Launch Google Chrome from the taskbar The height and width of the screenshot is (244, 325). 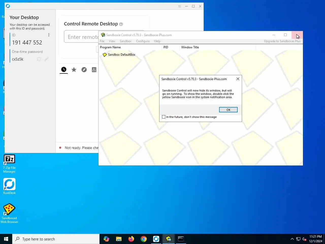144,239
